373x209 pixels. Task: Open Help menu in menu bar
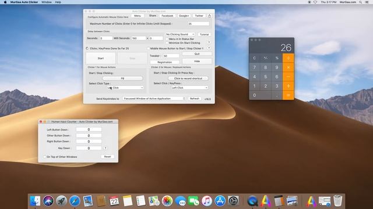tap(58, 2)
